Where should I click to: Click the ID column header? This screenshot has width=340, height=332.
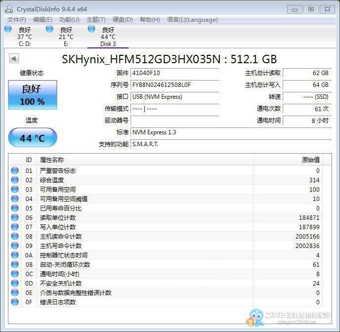point(29,160)
